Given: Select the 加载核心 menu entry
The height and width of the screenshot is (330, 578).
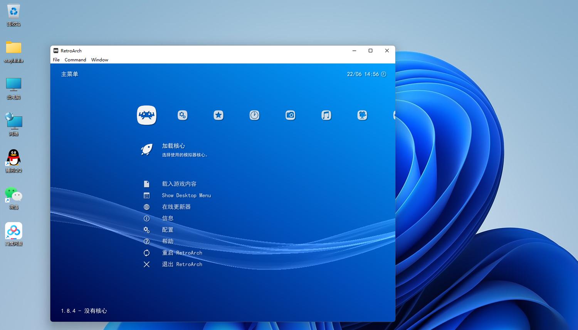Looking at the screenshot, I should [x=173, y=146].
